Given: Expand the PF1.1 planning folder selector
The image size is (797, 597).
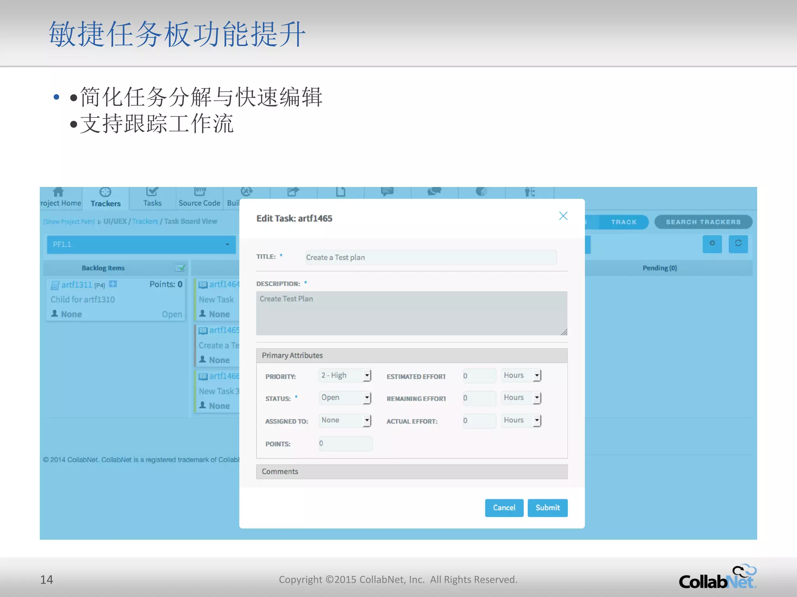Looking at the screenshot, I should click(x=141, y=244).
